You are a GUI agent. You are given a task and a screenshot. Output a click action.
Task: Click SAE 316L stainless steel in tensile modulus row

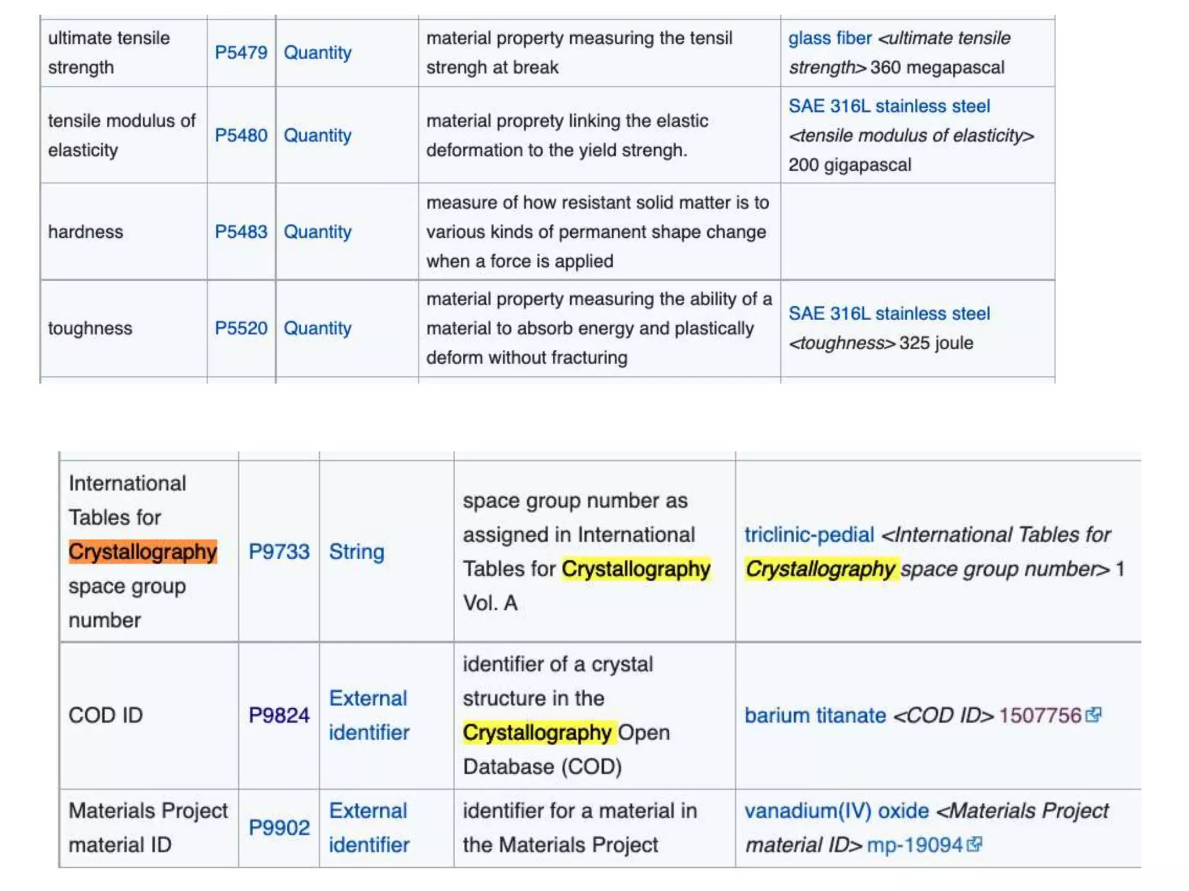[x=888, y=106]
